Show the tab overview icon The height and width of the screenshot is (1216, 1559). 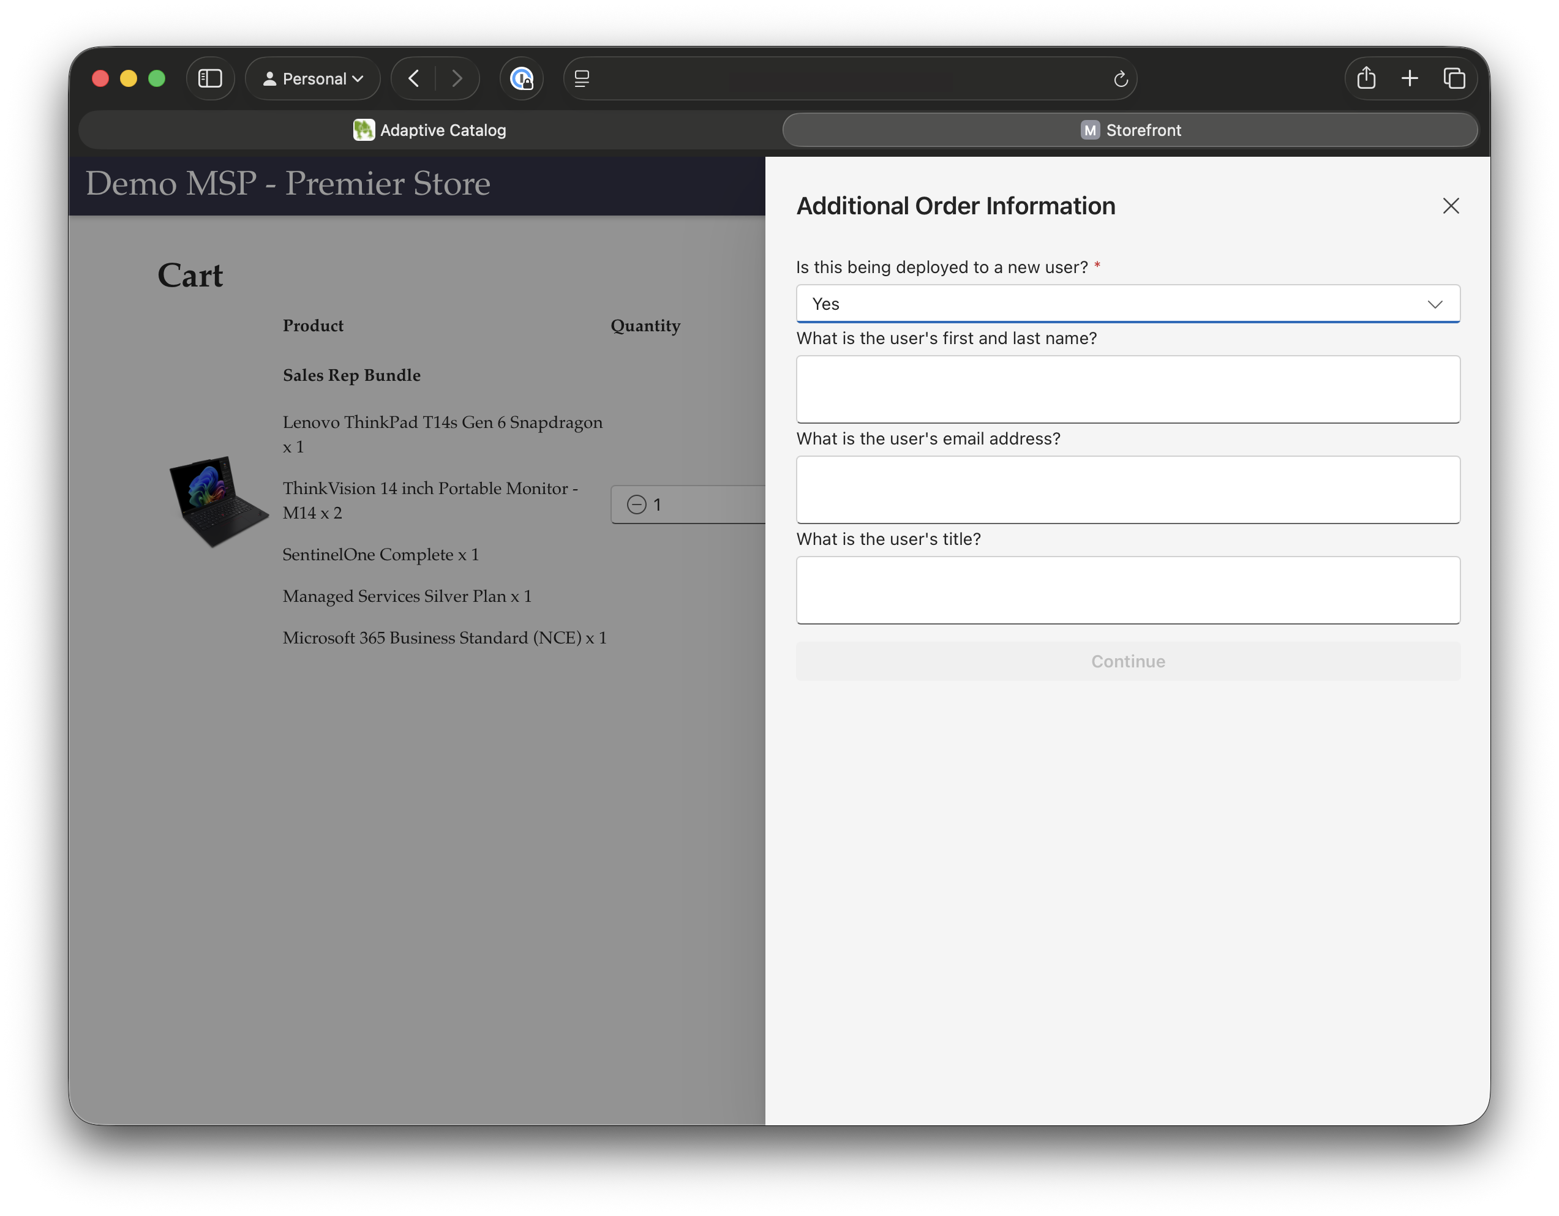point(1454,78)
